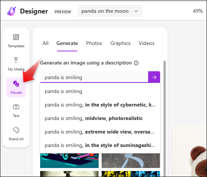Click the 49% zoom level
Viewport: 207px width, 177px height.
pos(198,11)
